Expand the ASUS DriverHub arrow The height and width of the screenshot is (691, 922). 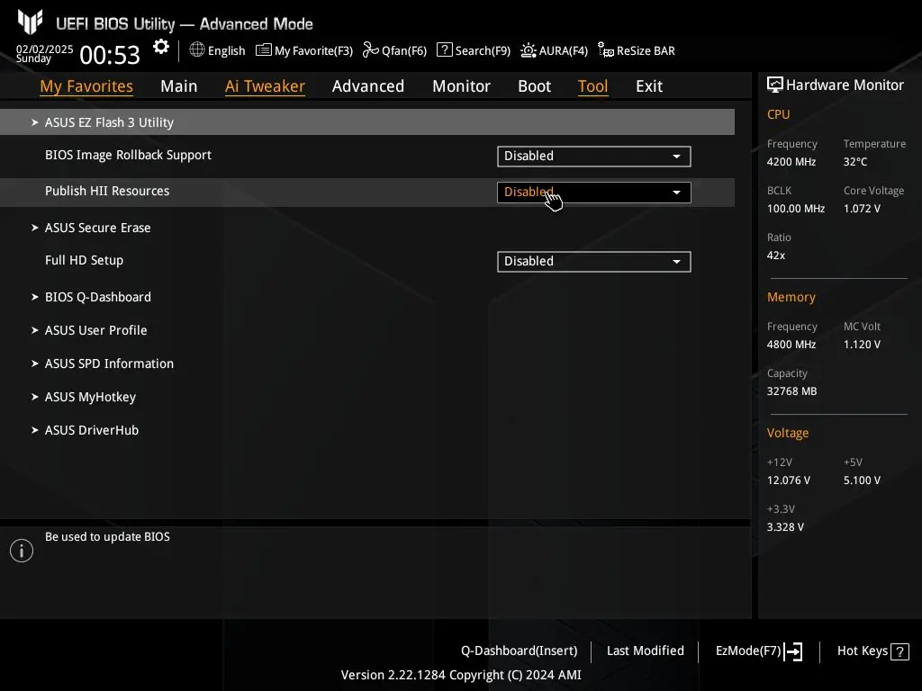click(35, 430)
